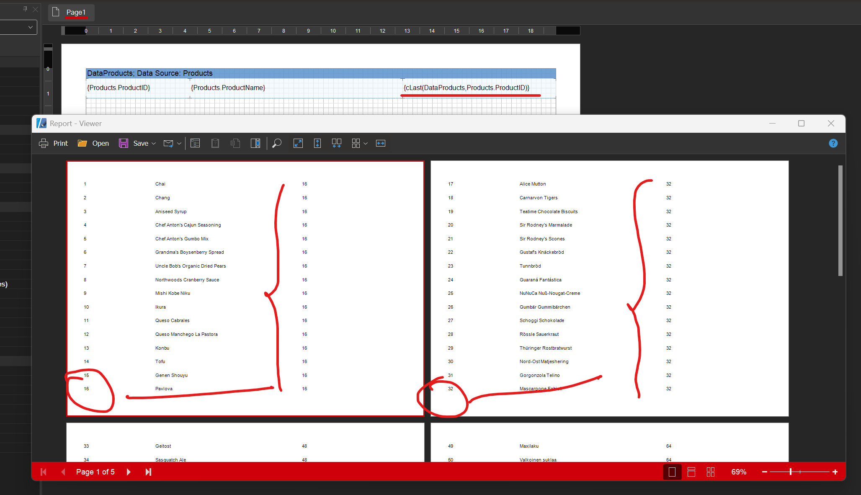
Task: Open the Find magnifier tool
Action: [x=277, y=143]
